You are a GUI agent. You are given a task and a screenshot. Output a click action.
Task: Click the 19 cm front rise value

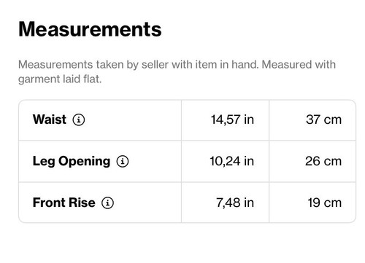click(325, 203)
